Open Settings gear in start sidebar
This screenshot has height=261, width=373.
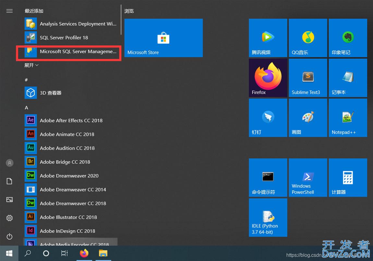(9, 218)
